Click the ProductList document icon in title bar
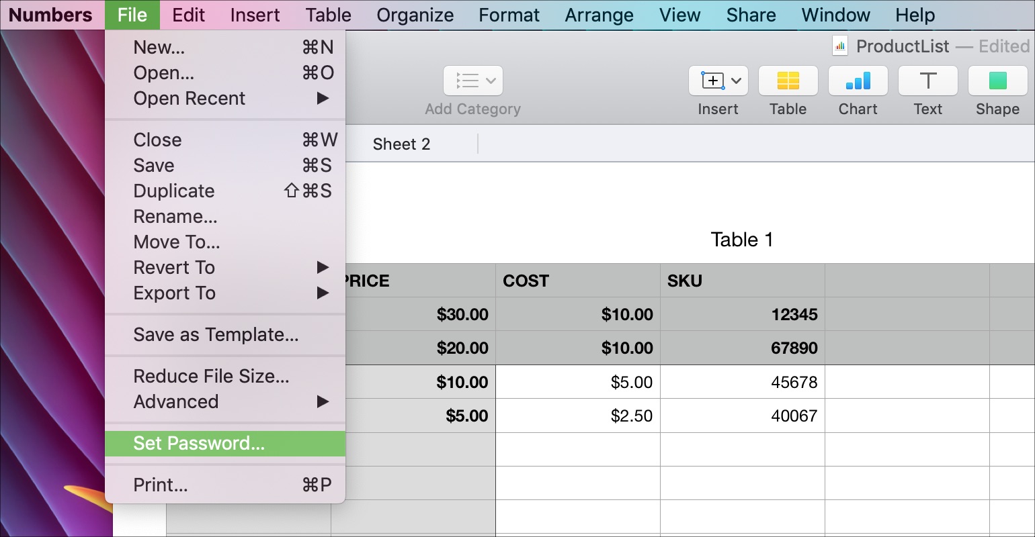Viewport: 1035px width, 537px height. click(840, 46)
